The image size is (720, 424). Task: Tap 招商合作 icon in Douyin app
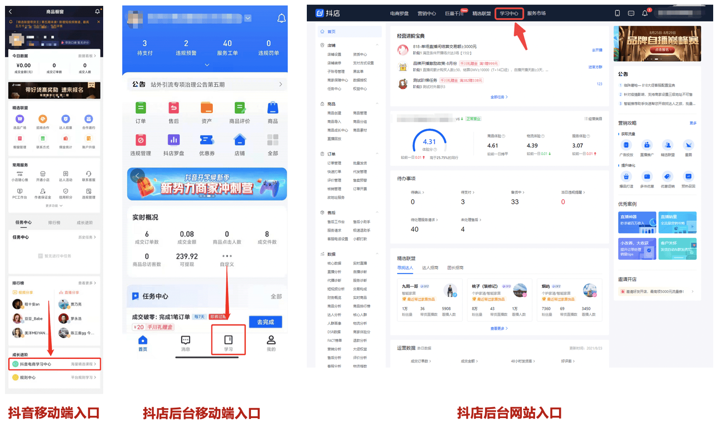pos(43,119)
